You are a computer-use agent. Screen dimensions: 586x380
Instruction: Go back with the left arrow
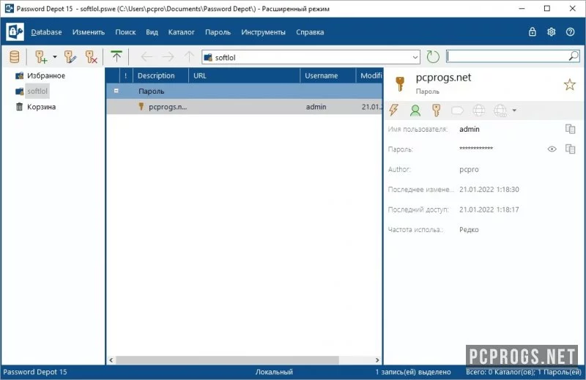point(146,57)
